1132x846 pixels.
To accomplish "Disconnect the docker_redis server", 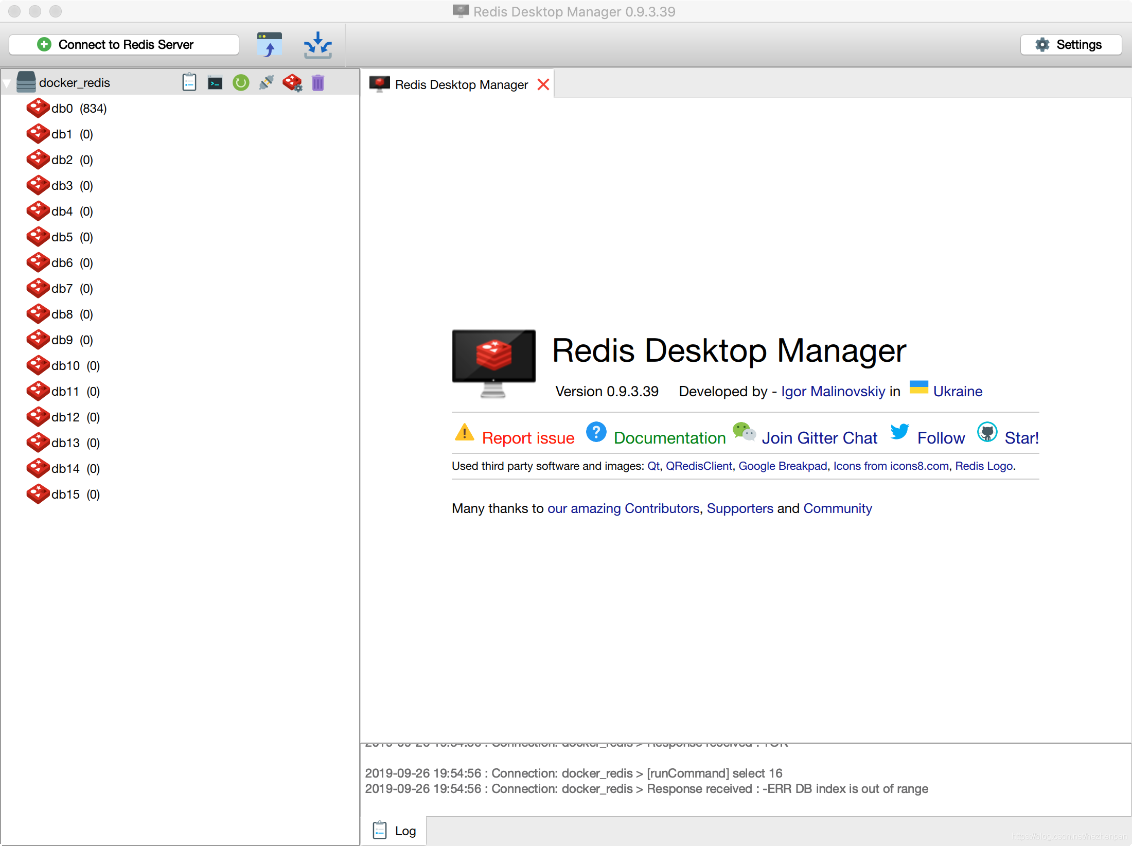I will pos(267,82).
